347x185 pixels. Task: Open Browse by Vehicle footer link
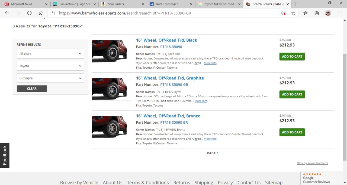(x=79, y=183)
